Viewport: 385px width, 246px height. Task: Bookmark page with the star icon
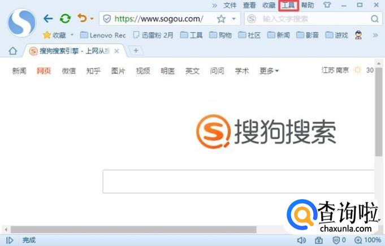[221, 19]
